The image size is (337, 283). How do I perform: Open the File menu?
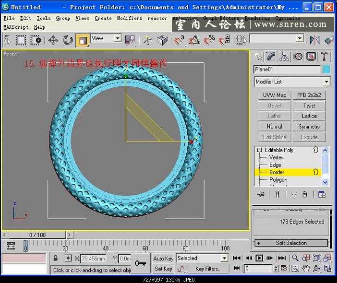click(9, 18)
